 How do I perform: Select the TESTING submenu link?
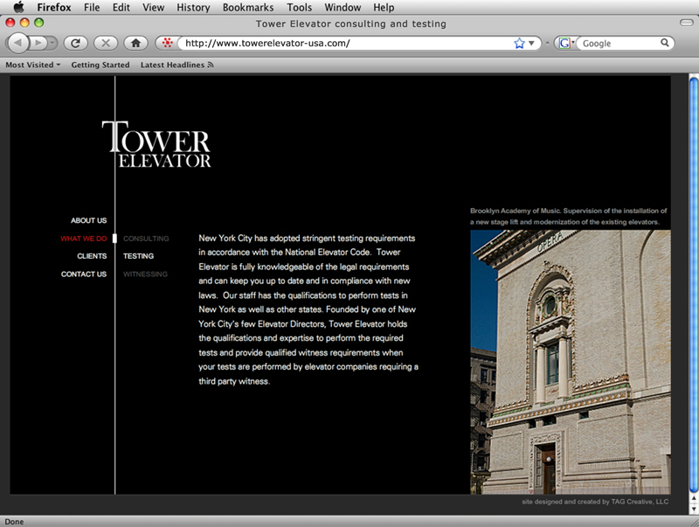click(x=138, y=256)
